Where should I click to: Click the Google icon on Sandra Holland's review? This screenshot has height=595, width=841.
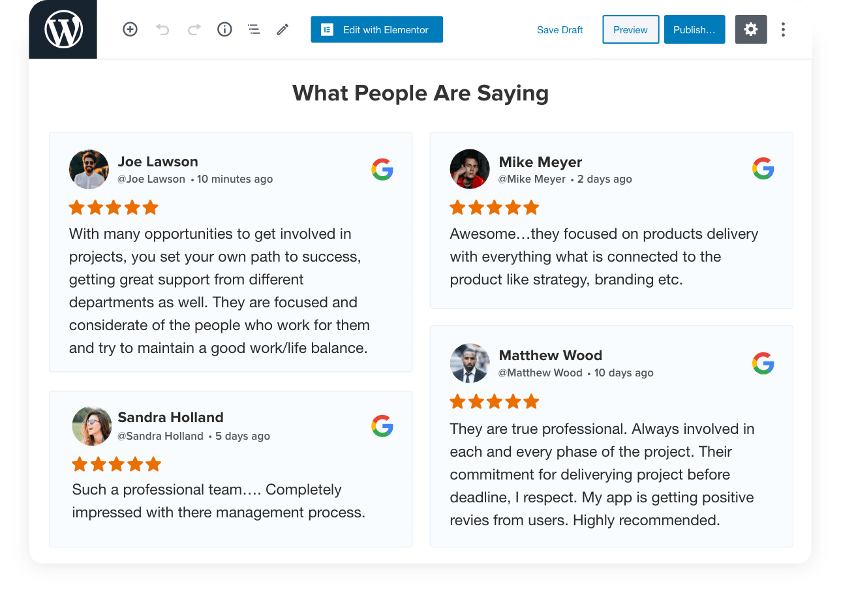click(x=382, y=426)
